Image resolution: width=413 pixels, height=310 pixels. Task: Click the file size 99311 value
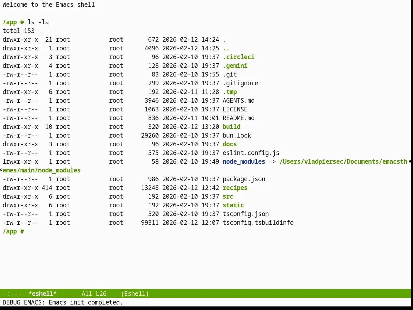(x=150, y=223)
